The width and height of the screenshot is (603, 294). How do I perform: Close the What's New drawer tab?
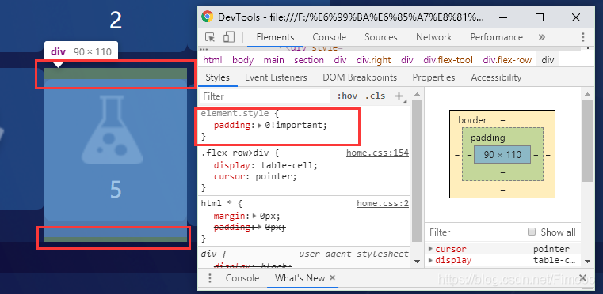click(333, 277)
